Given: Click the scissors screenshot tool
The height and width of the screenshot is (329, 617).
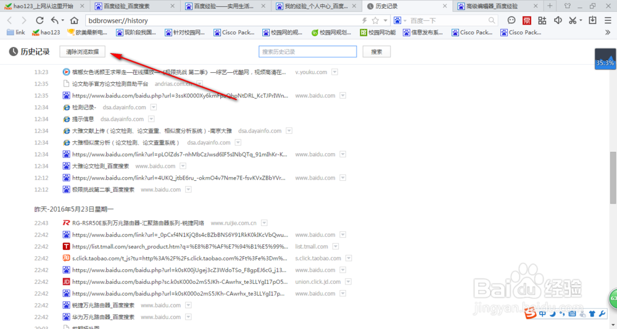Looking at the screenshot, I should click(573, 20).
